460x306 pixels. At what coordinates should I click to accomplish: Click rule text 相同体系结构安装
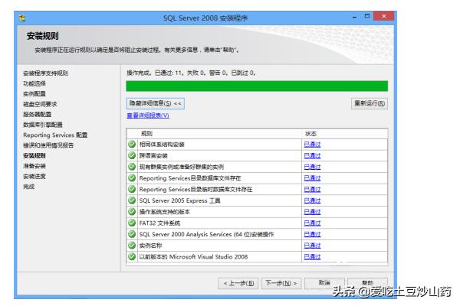(x=162, y=145)
